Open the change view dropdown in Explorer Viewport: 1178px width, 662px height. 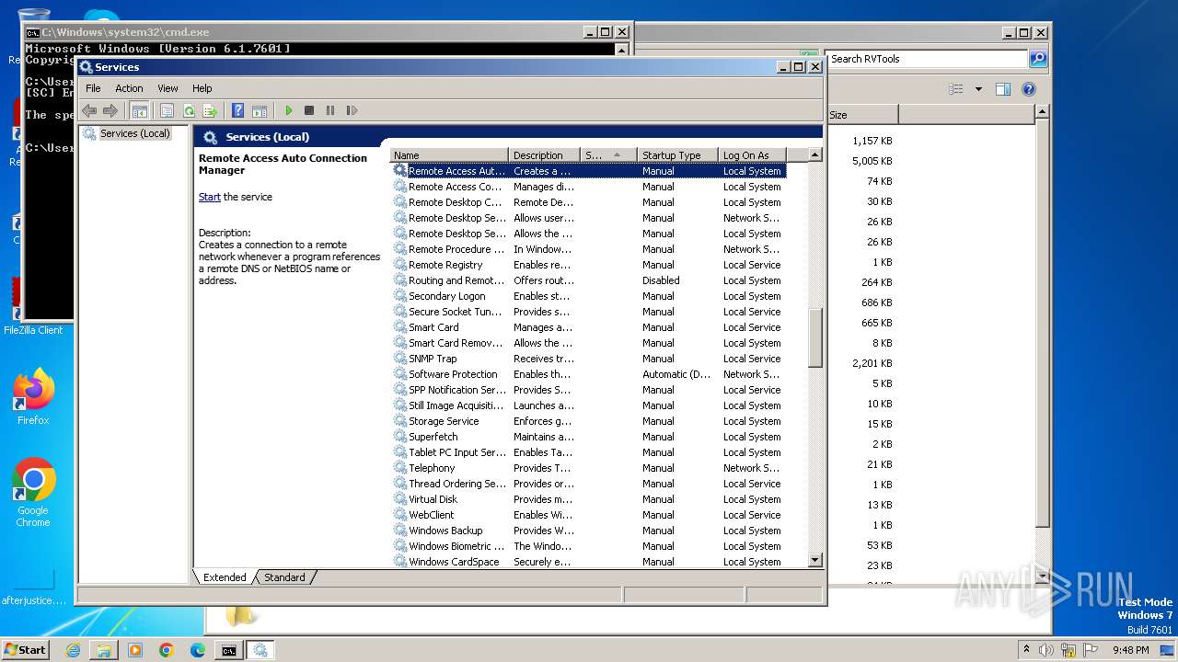[978, 89]
